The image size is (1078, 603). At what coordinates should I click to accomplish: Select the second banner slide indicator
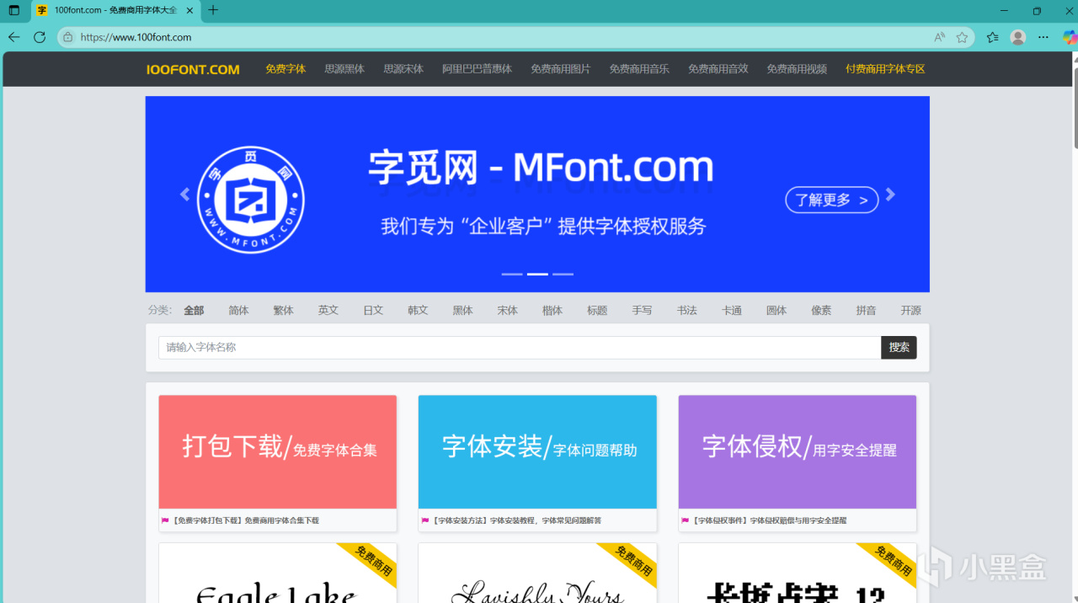(x=537, y=275)
